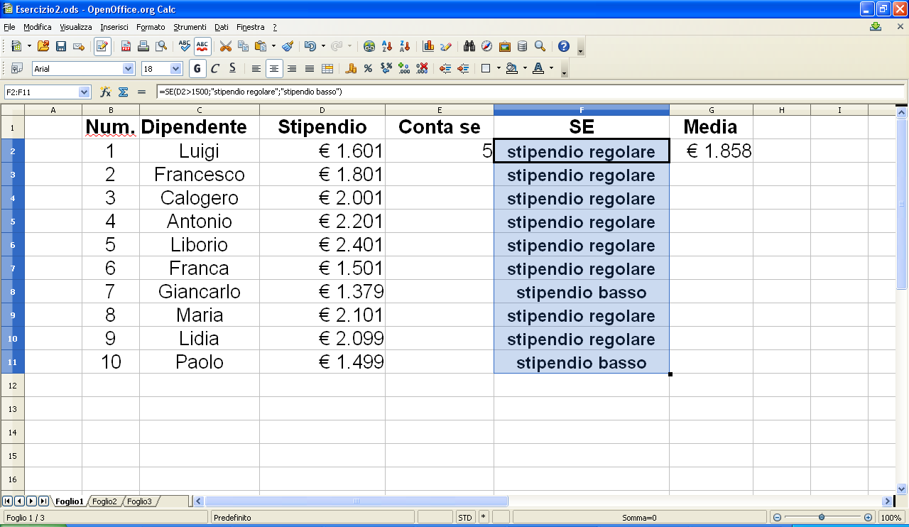The height and width of the screenshot is (527, 909).
Task: Toggle AutoSpellcheck (ABC red underline) icon
Action: click(x=202, y=46)
